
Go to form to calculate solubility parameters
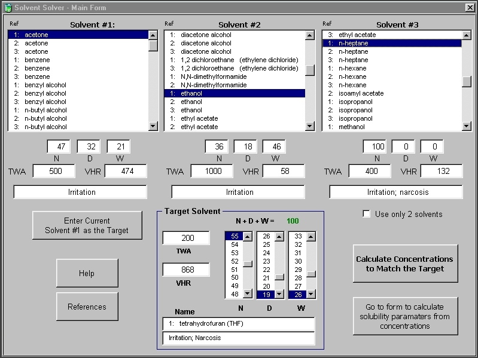[x=405, y=317]
